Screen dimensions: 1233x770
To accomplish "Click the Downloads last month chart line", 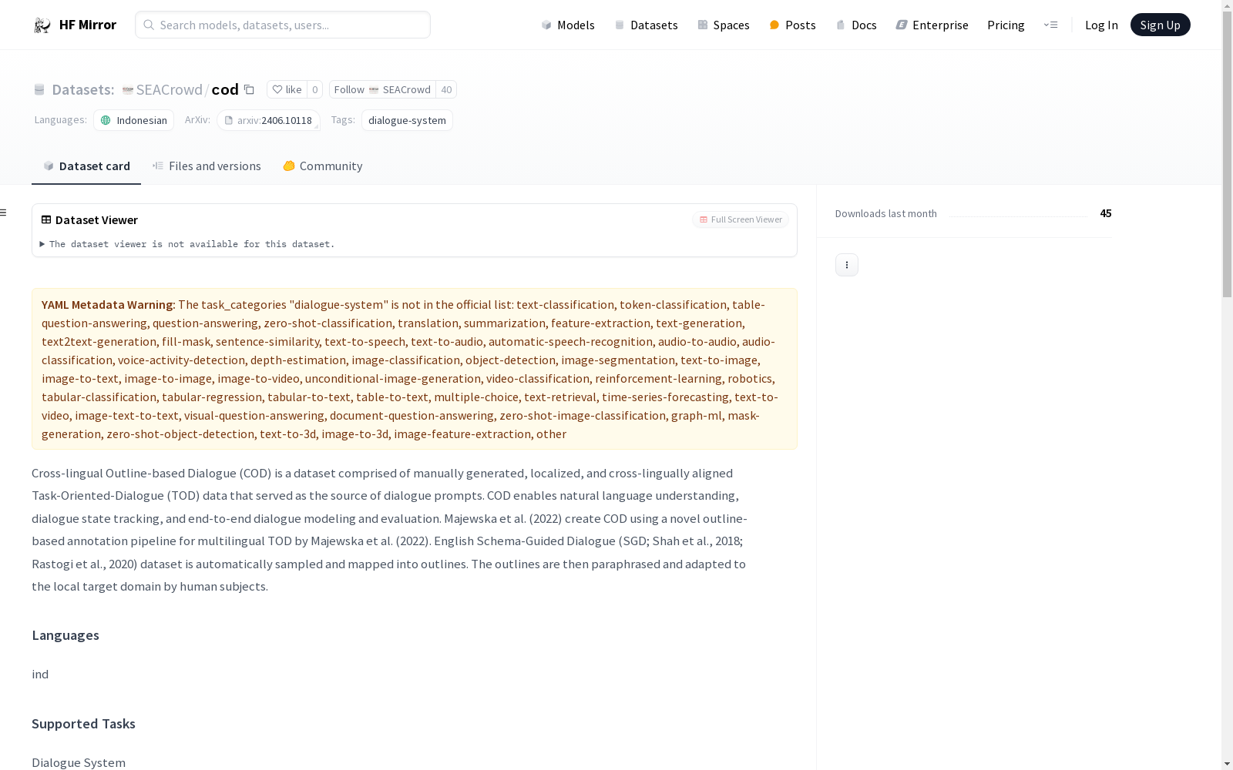I will pyautogui.click(x=1018, y=216).
